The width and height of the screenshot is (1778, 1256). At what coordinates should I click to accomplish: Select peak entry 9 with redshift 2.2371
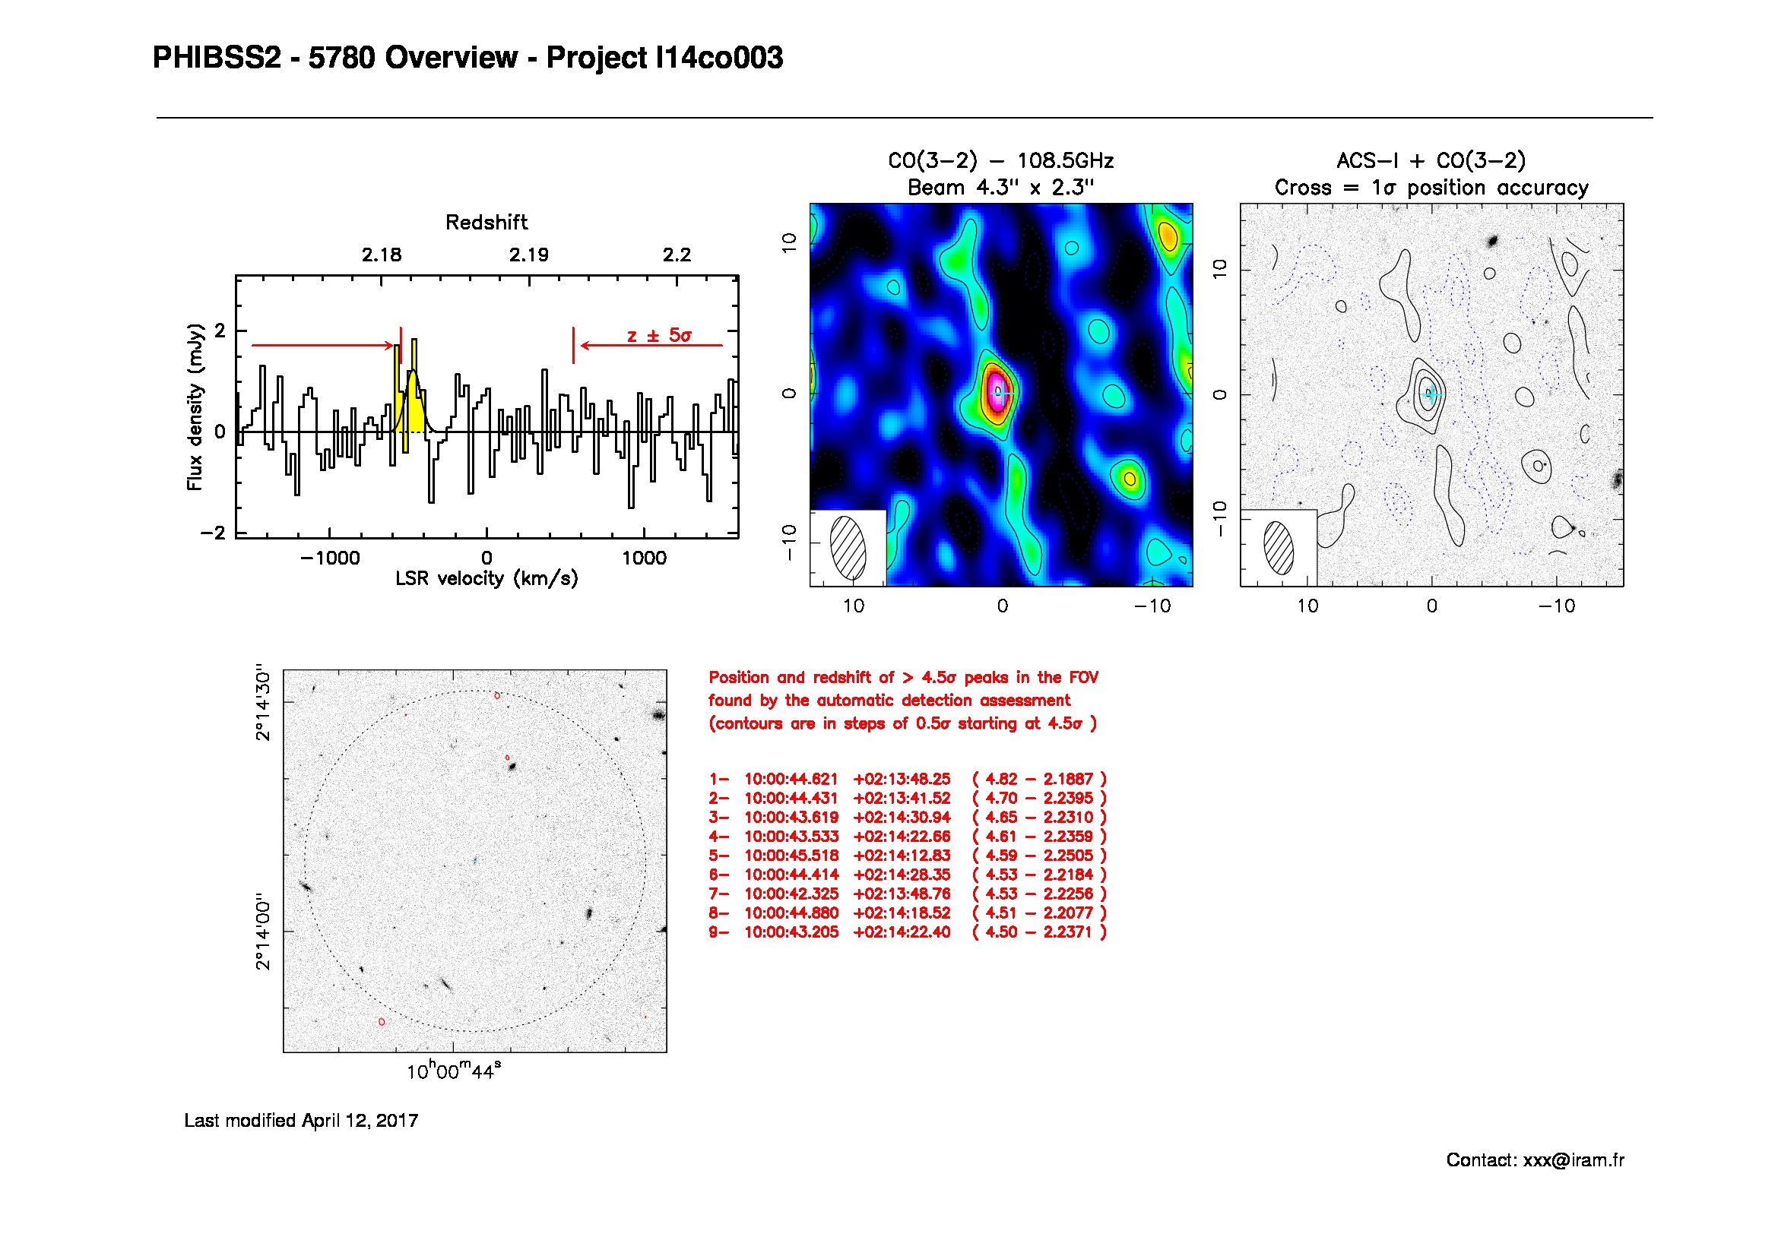tap(907, 932)
